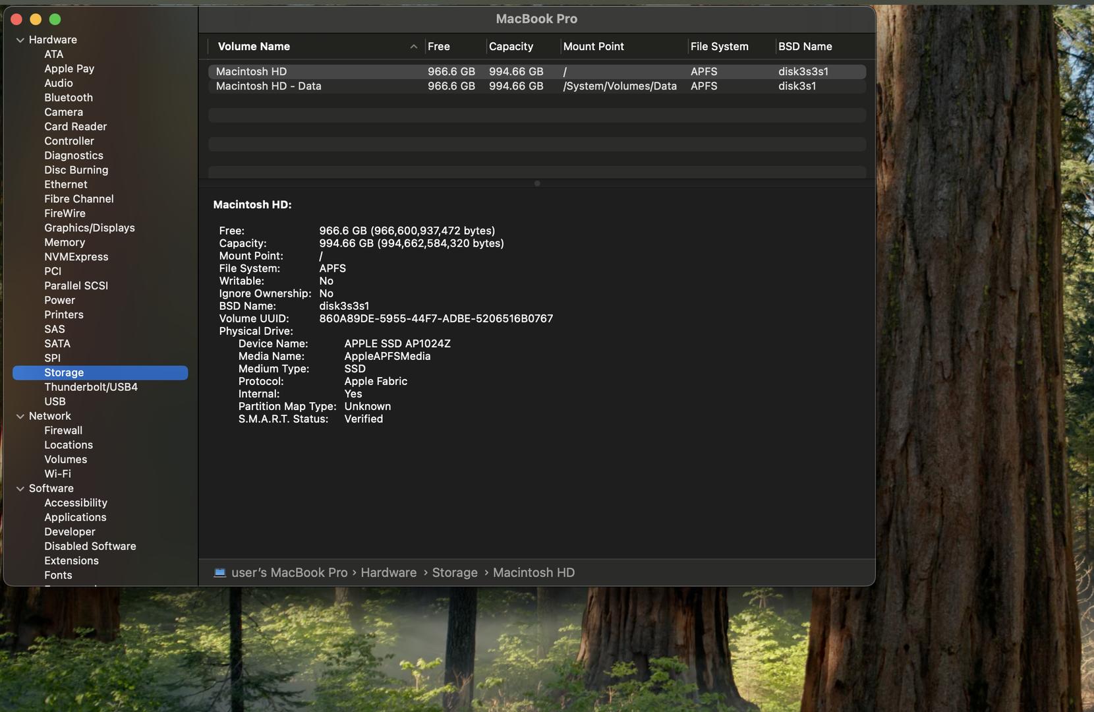Screen dimensions: 1094x712
Task: Select SPI in the sidebar
Action: [52, 359]
